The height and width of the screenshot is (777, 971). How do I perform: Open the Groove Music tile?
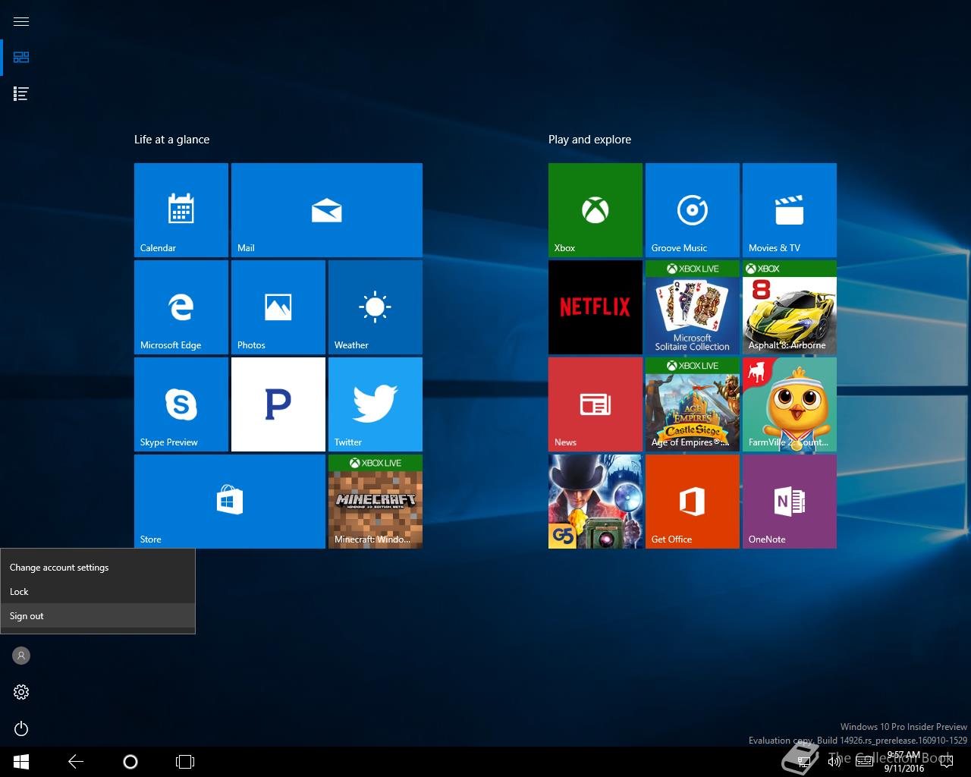pyautogui.click(x=693, y=210)
